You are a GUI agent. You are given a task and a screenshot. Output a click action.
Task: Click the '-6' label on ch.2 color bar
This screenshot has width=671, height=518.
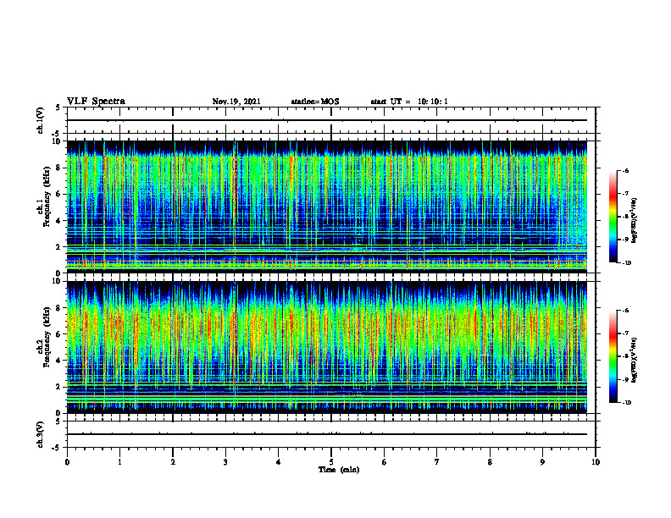click(625, 311)
